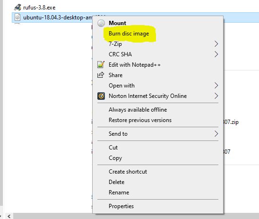Image resolution: width=259 pixels, height=219 pixels.
Task: Select Create shortcut
Action: click(128, 172)
